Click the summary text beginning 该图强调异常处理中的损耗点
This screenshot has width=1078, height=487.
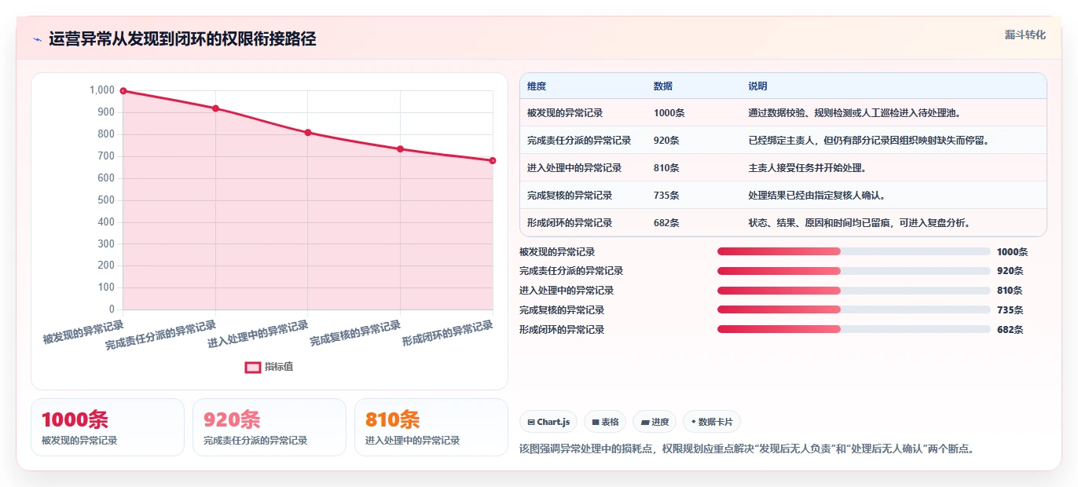pyautogui.click(x=747, y=449)
